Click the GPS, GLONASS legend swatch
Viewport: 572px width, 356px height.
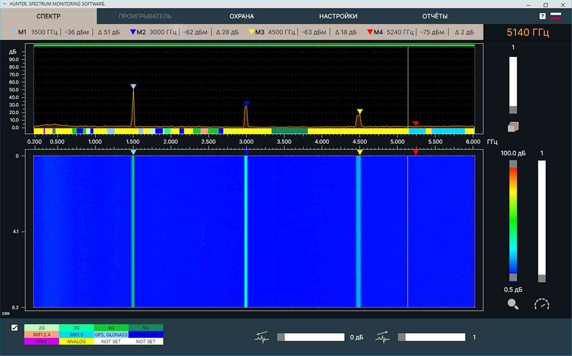coord(111,334)
